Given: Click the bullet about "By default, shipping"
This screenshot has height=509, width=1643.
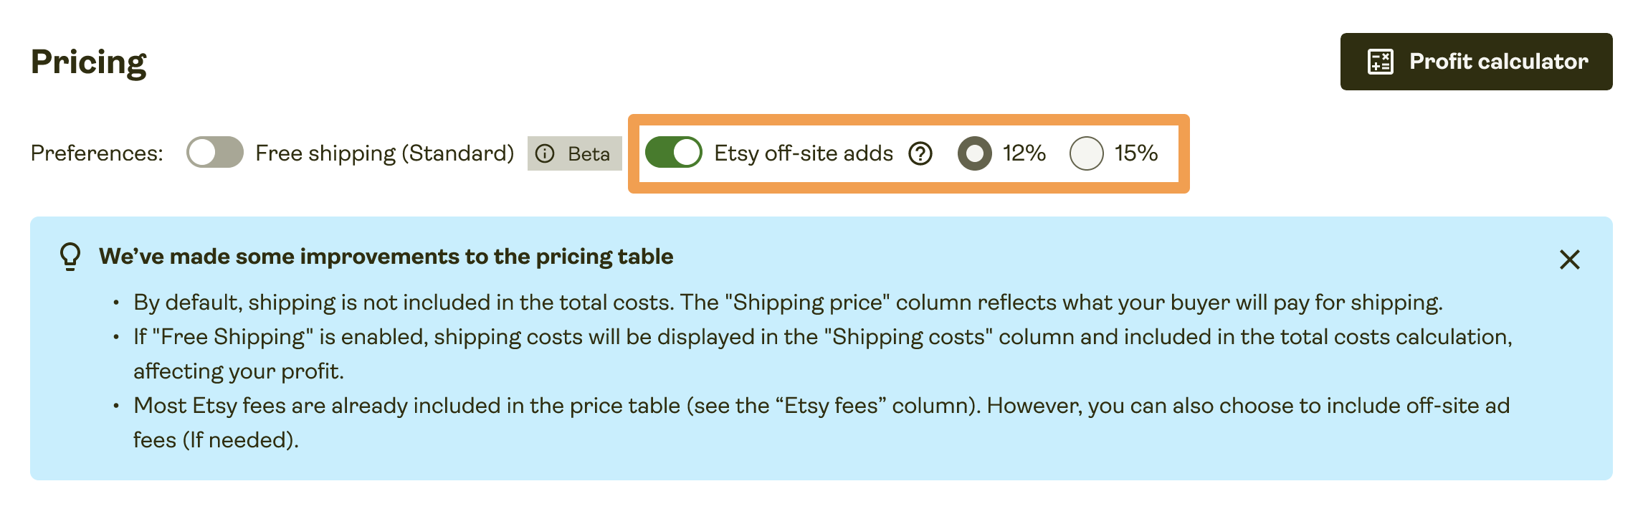Looking at the screenshot, I should (x=787, y=303).
